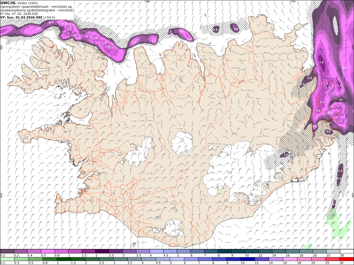Click lower legend swatch labeled 3.5
This screenshot has height=265, width=354.
(x=135, y=259)
